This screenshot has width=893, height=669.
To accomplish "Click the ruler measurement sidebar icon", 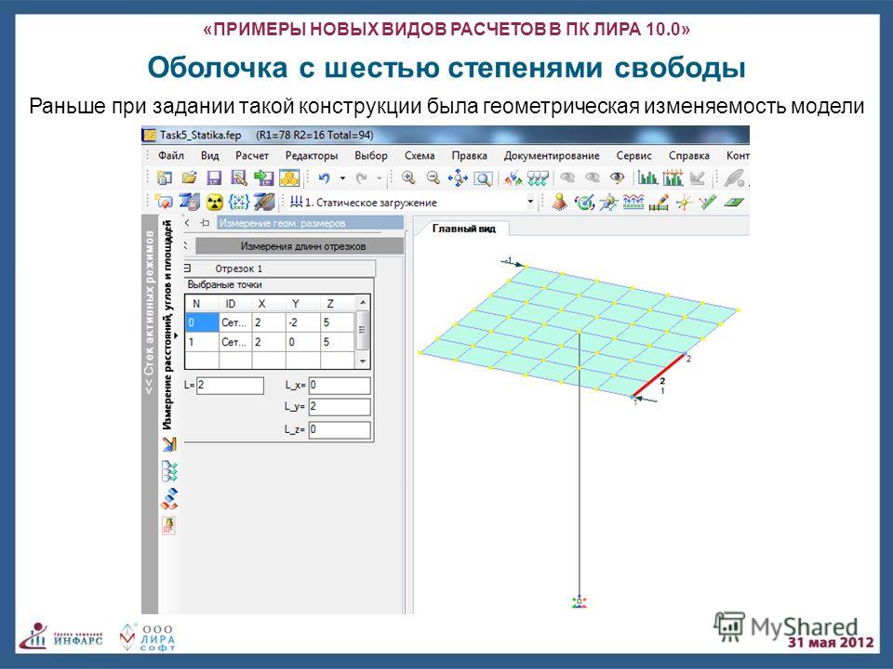I will pos(169,444).
